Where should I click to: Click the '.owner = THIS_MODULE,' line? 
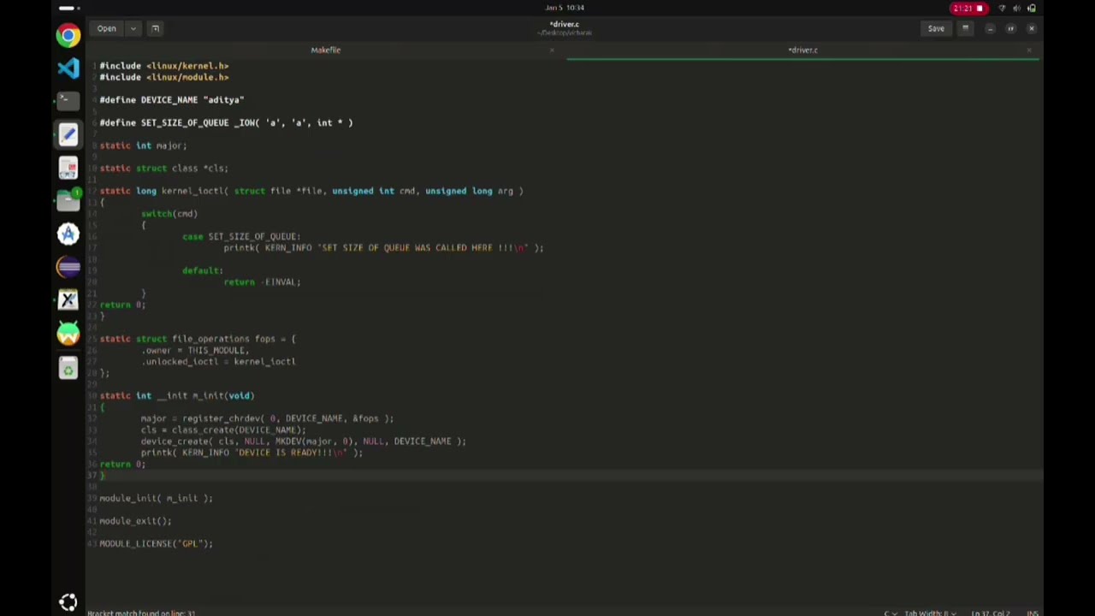pyautogui.click(x=195, y=350)
